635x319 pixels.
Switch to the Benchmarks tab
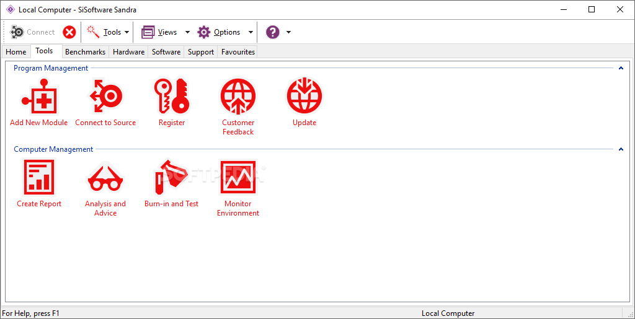pos(86,52)
